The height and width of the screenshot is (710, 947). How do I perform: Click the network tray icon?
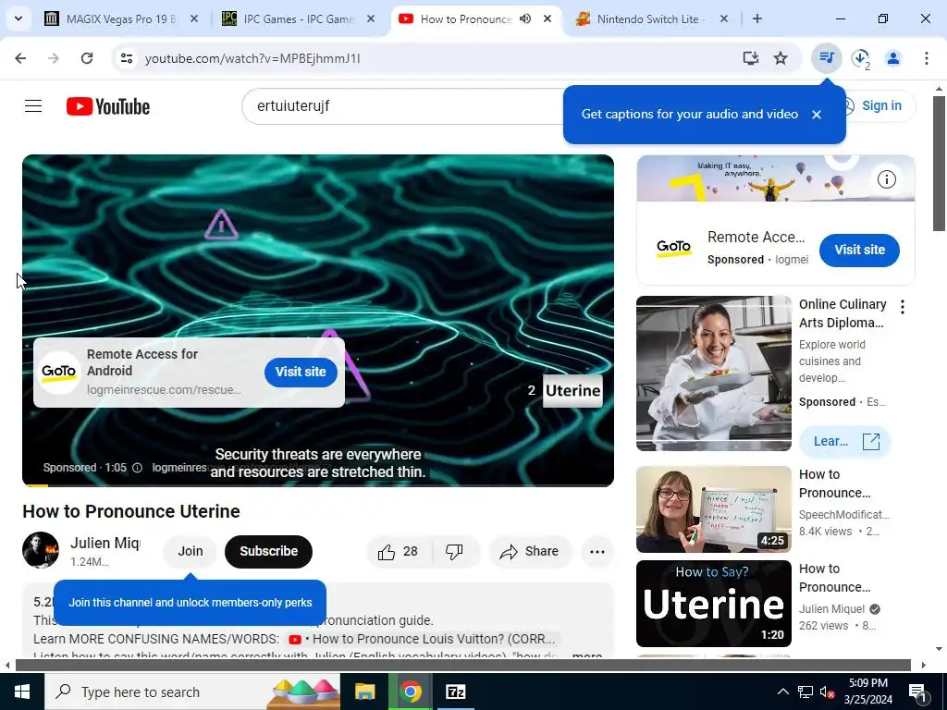[x=806, y=692]
